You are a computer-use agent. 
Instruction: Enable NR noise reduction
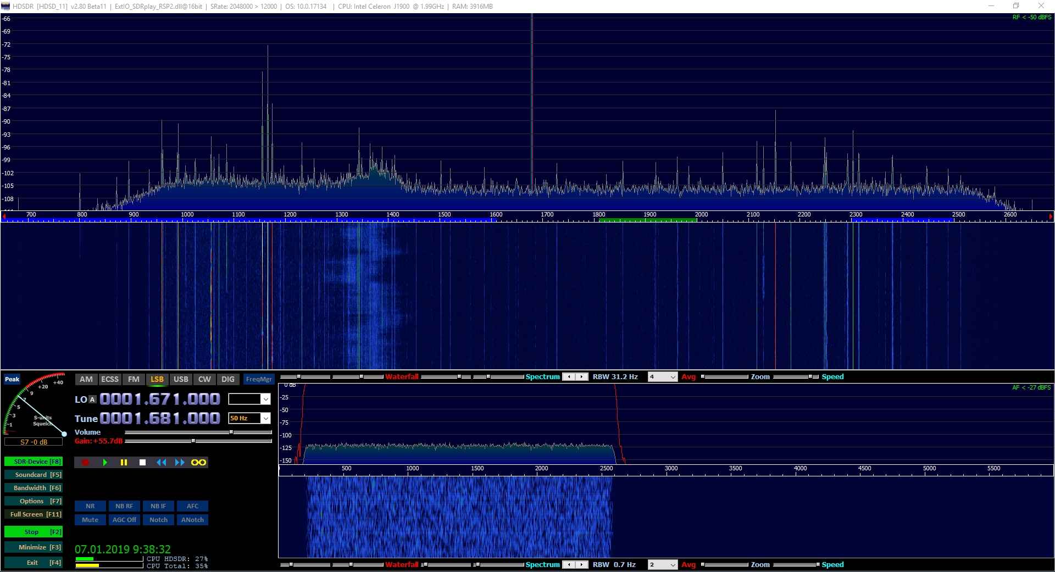(x=90, y=506)
